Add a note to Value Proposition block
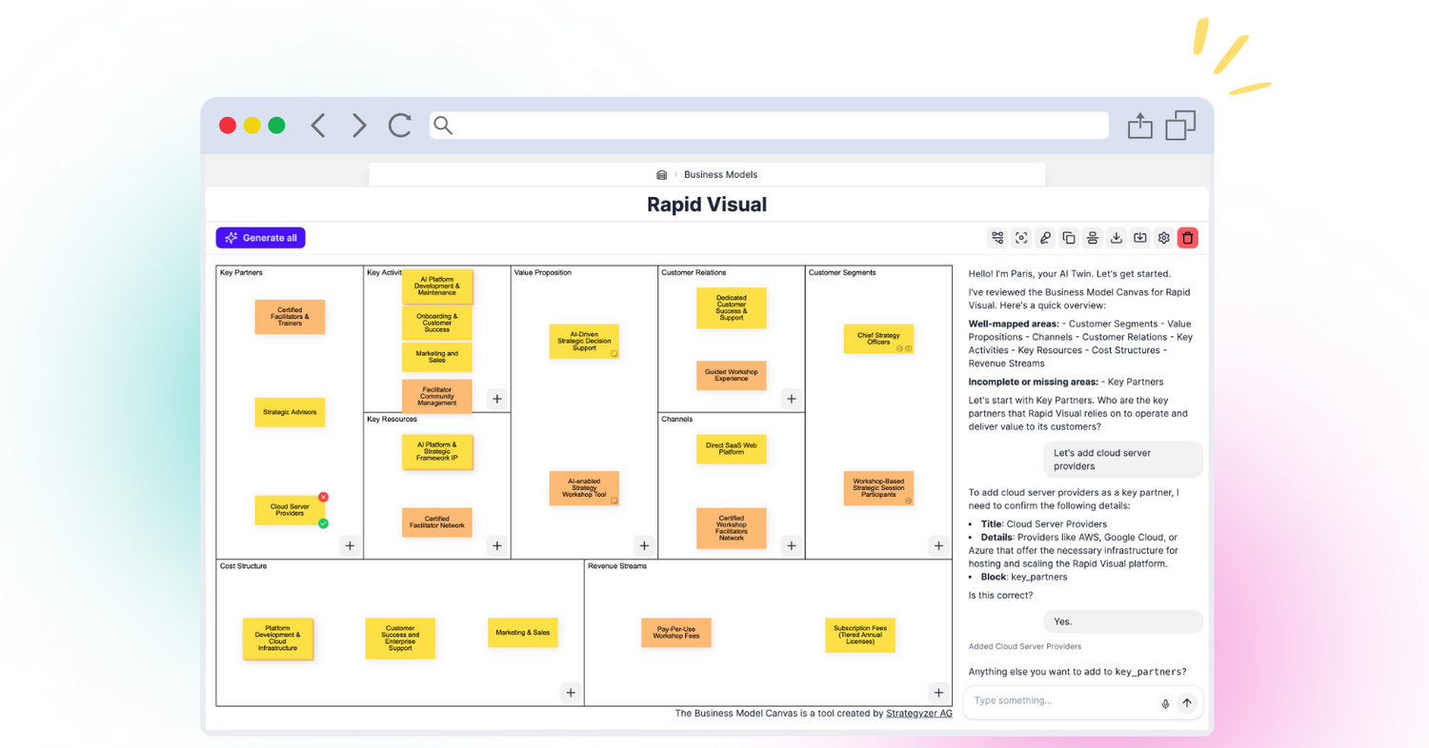Viewport: 1429px width, 748px height. pos(644,545)
